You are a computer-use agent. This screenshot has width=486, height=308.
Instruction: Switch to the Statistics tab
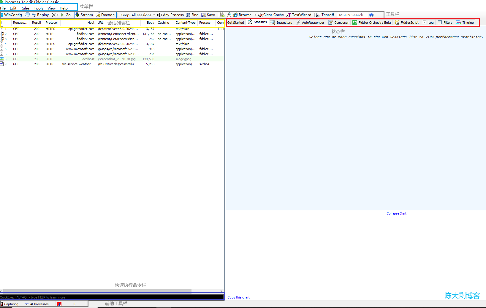click(257, 22)
